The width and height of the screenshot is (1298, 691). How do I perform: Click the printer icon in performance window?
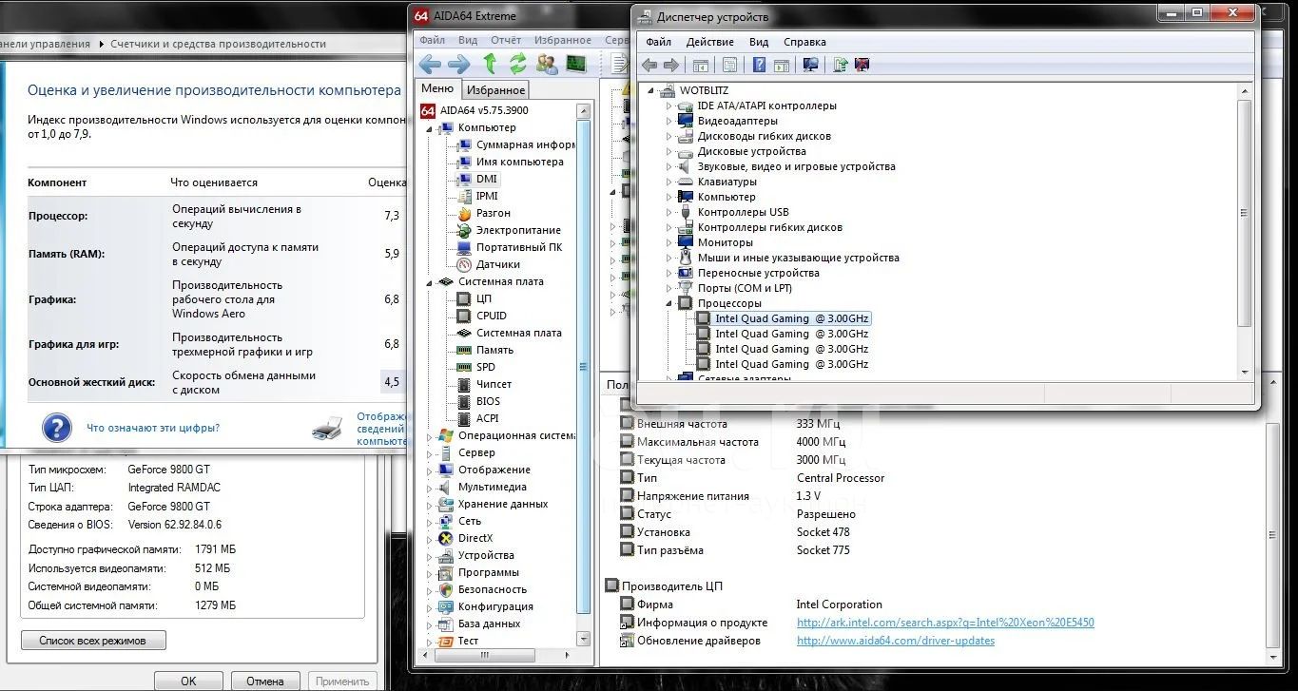[327, 429]
